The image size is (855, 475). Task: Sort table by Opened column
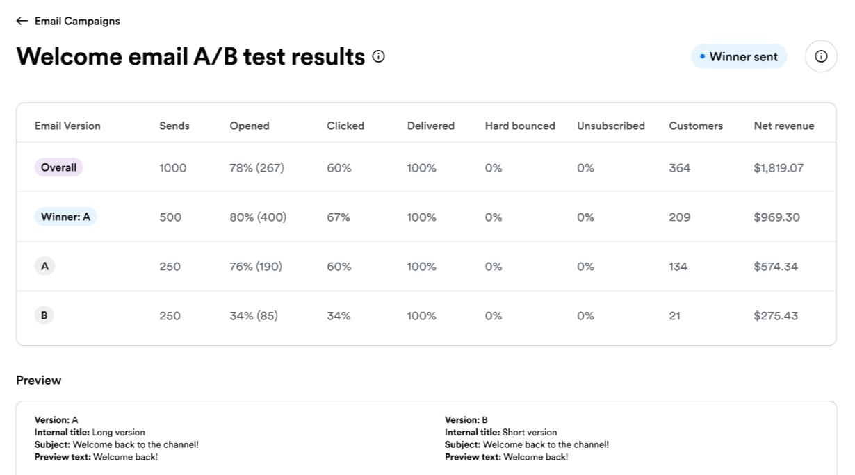pyautogui.click(x=249, y=126)
